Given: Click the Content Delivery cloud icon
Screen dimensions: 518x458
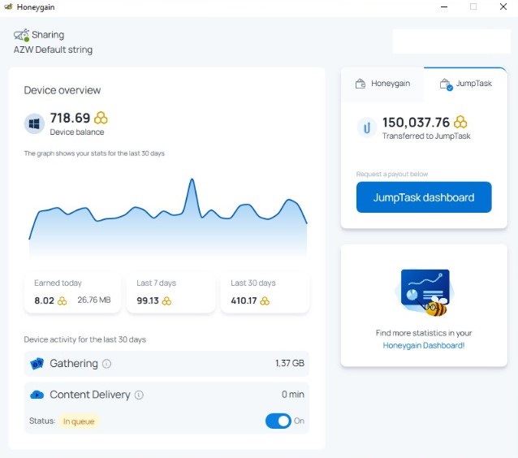Looking at the screenshot, I should pyautogui.click(x=37, y=395).
